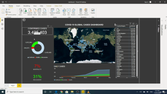Open the Data / Drill ribbon tab

click(58, 6)
